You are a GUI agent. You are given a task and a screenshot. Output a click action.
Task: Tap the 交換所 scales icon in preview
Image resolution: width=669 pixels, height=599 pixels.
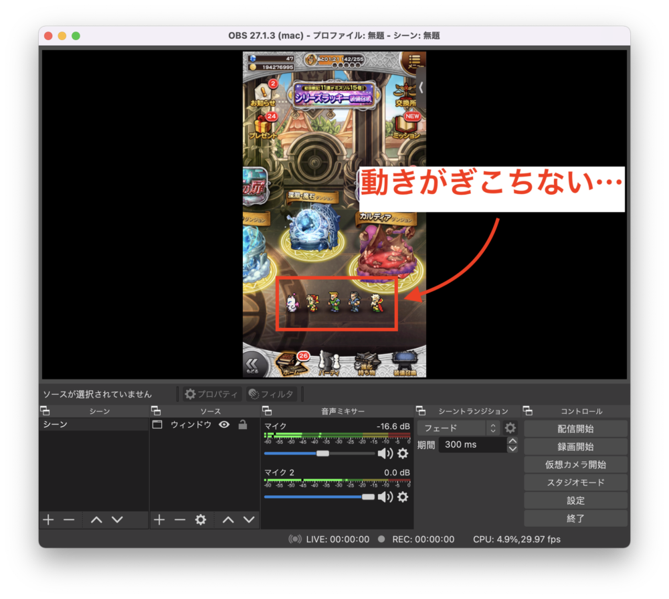click(406, 95)
